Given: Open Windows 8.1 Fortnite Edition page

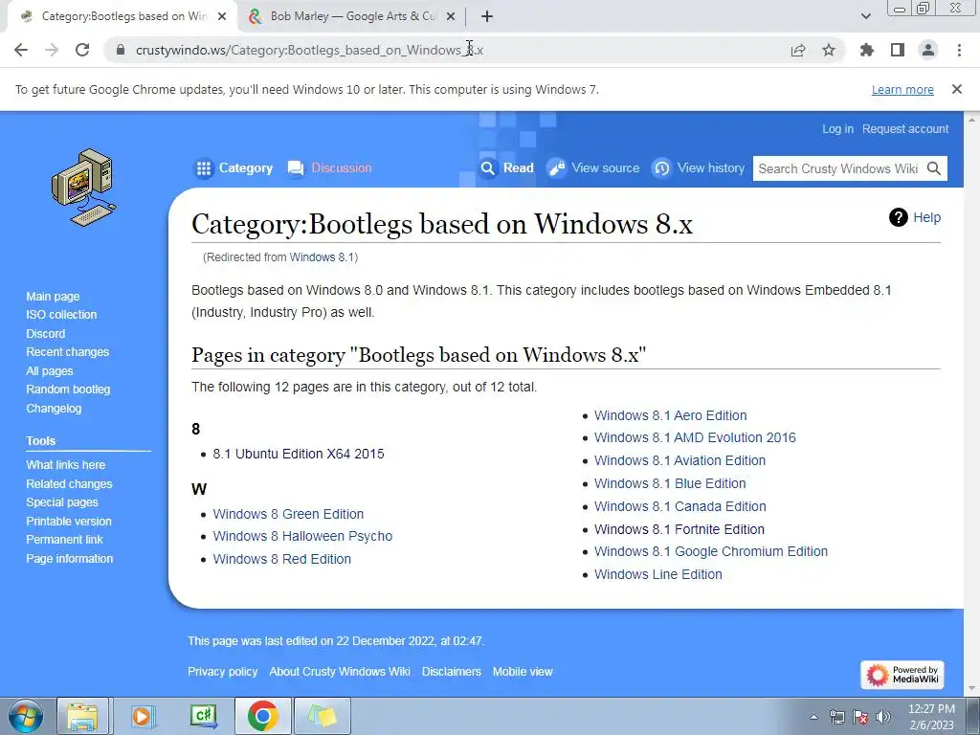Looking at the screenshot, I should point(679,529).
